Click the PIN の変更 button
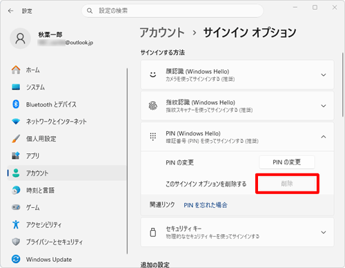 [x=287, y=162]
